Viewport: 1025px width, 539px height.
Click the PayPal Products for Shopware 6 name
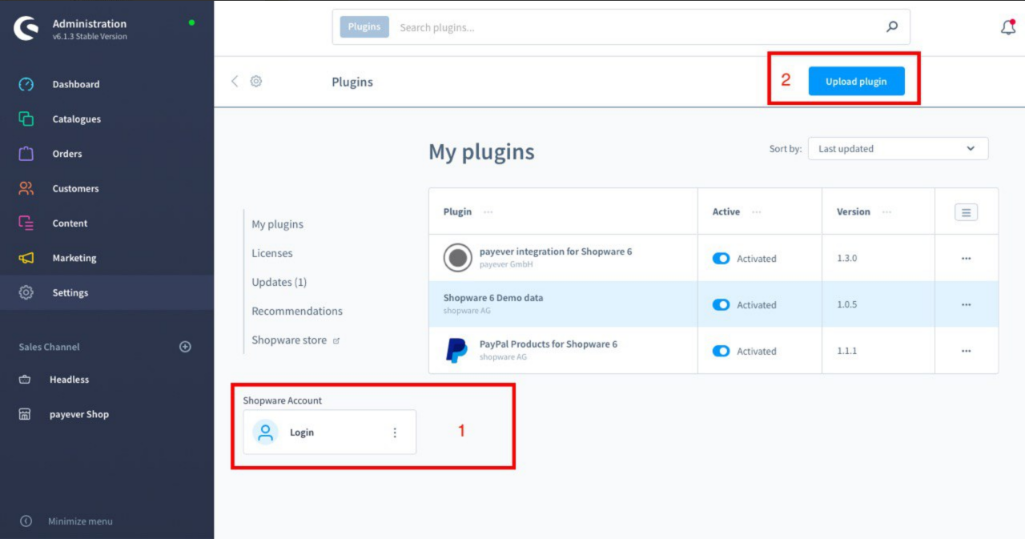pos(549,344)
